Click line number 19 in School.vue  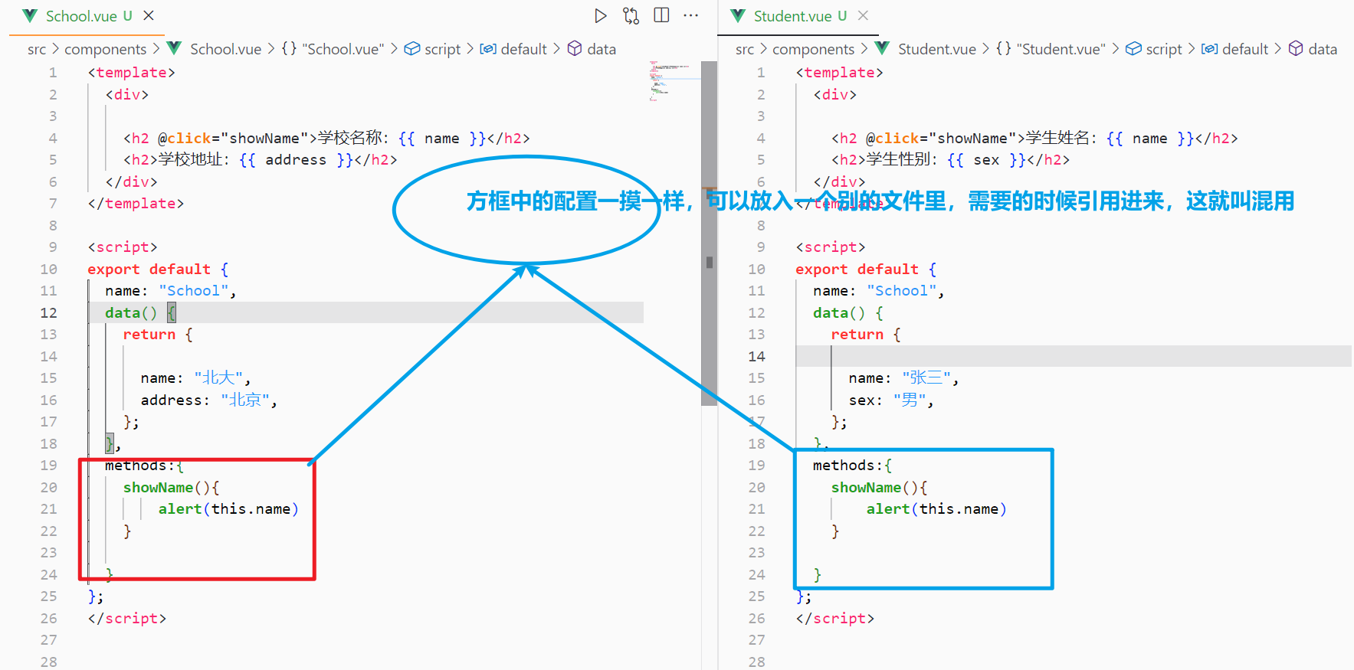pyautogui.click(x=48, y=466)
